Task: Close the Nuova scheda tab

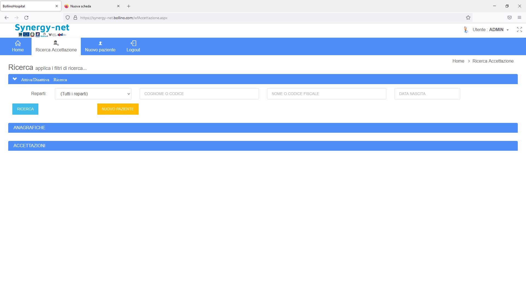Action: click(118, 6)
